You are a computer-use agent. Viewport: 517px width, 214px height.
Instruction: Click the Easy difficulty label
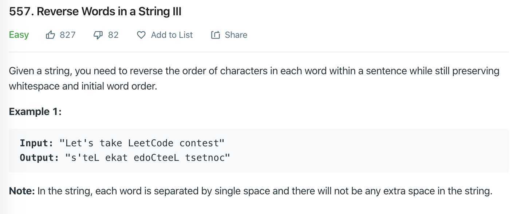click(x=19, y=35)
